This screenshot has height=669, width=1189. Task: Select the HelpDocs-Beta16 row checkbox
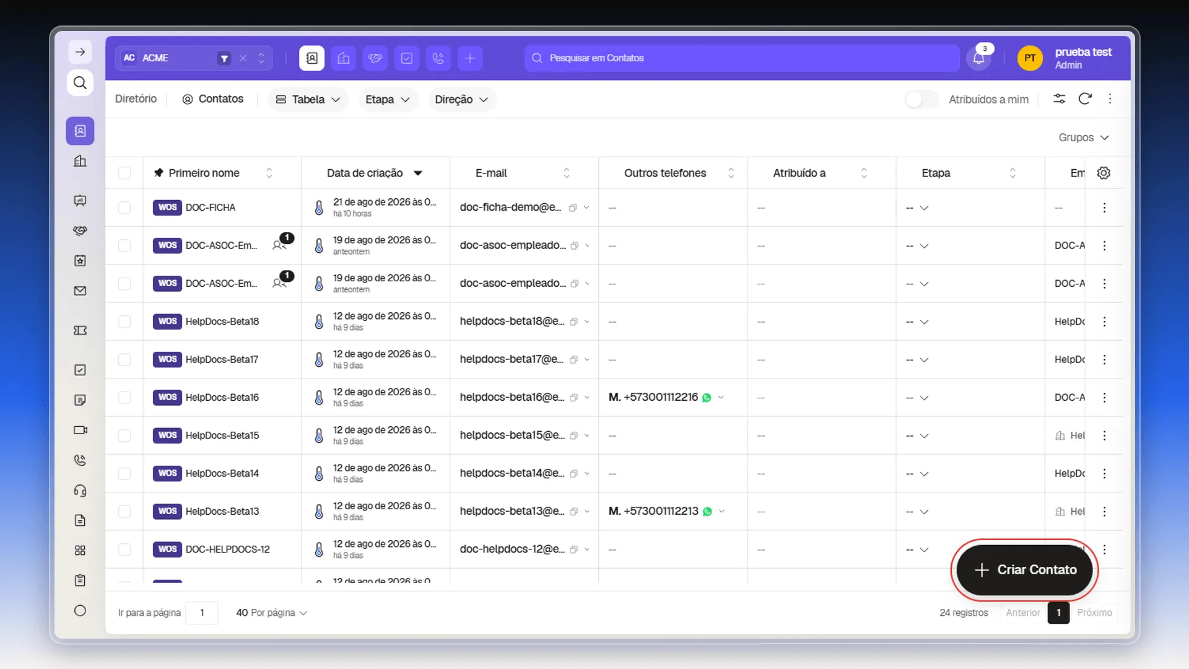(x=124, y=398)
